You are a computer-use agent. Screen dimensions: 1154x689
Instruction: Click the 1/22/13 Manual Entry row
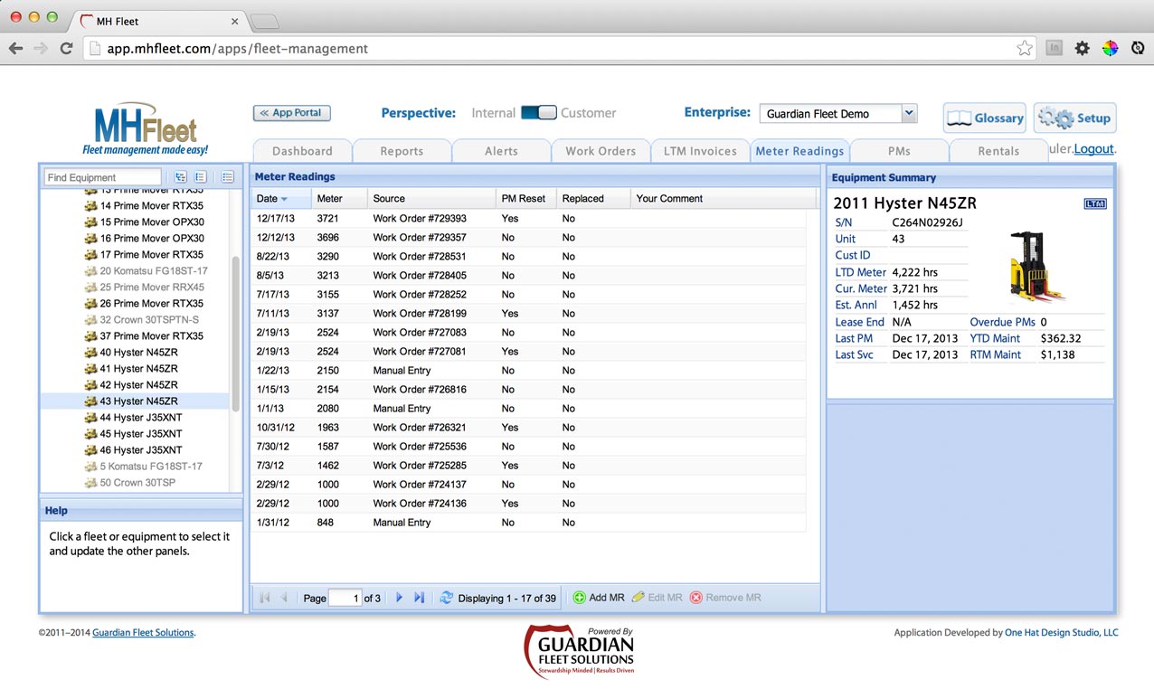click(528, 371)
